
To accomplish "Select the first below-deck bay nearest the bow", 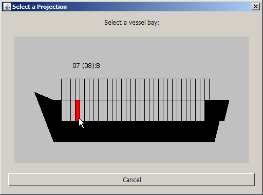I will point(64,111).
